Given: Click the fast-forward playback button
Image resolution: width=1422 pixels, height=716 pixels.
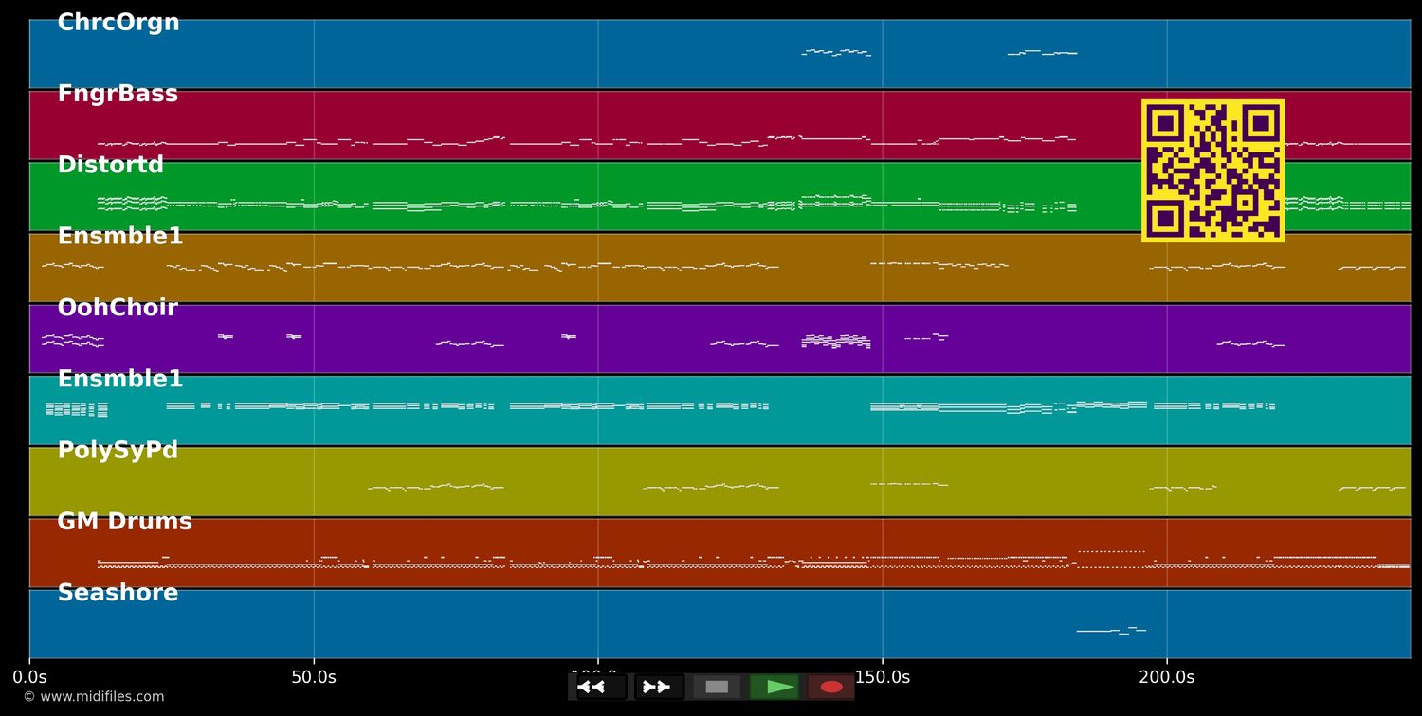Looking at the screenshot, I should pyautogui.click(x=659, y=687).
